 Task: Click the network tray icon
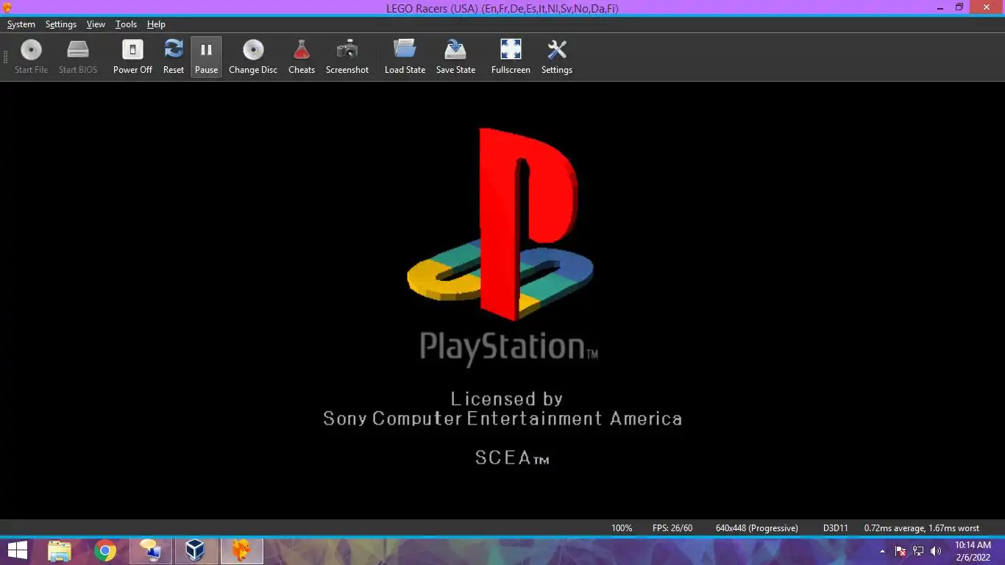(918, 551)
